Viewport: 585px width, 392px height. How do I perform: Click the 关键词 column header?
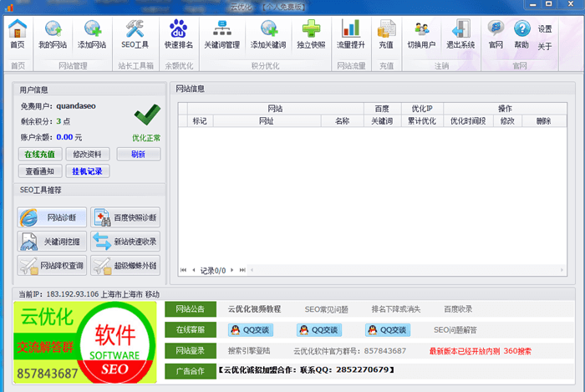point(382,121)
